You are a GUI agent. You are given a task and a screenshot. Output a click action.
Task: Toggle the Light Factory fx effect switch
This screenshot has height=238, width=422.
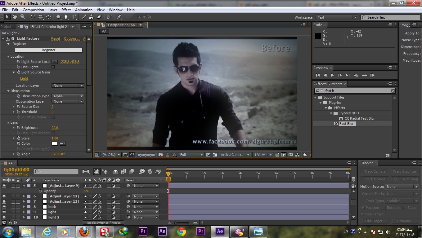click(x=8, y=38)
